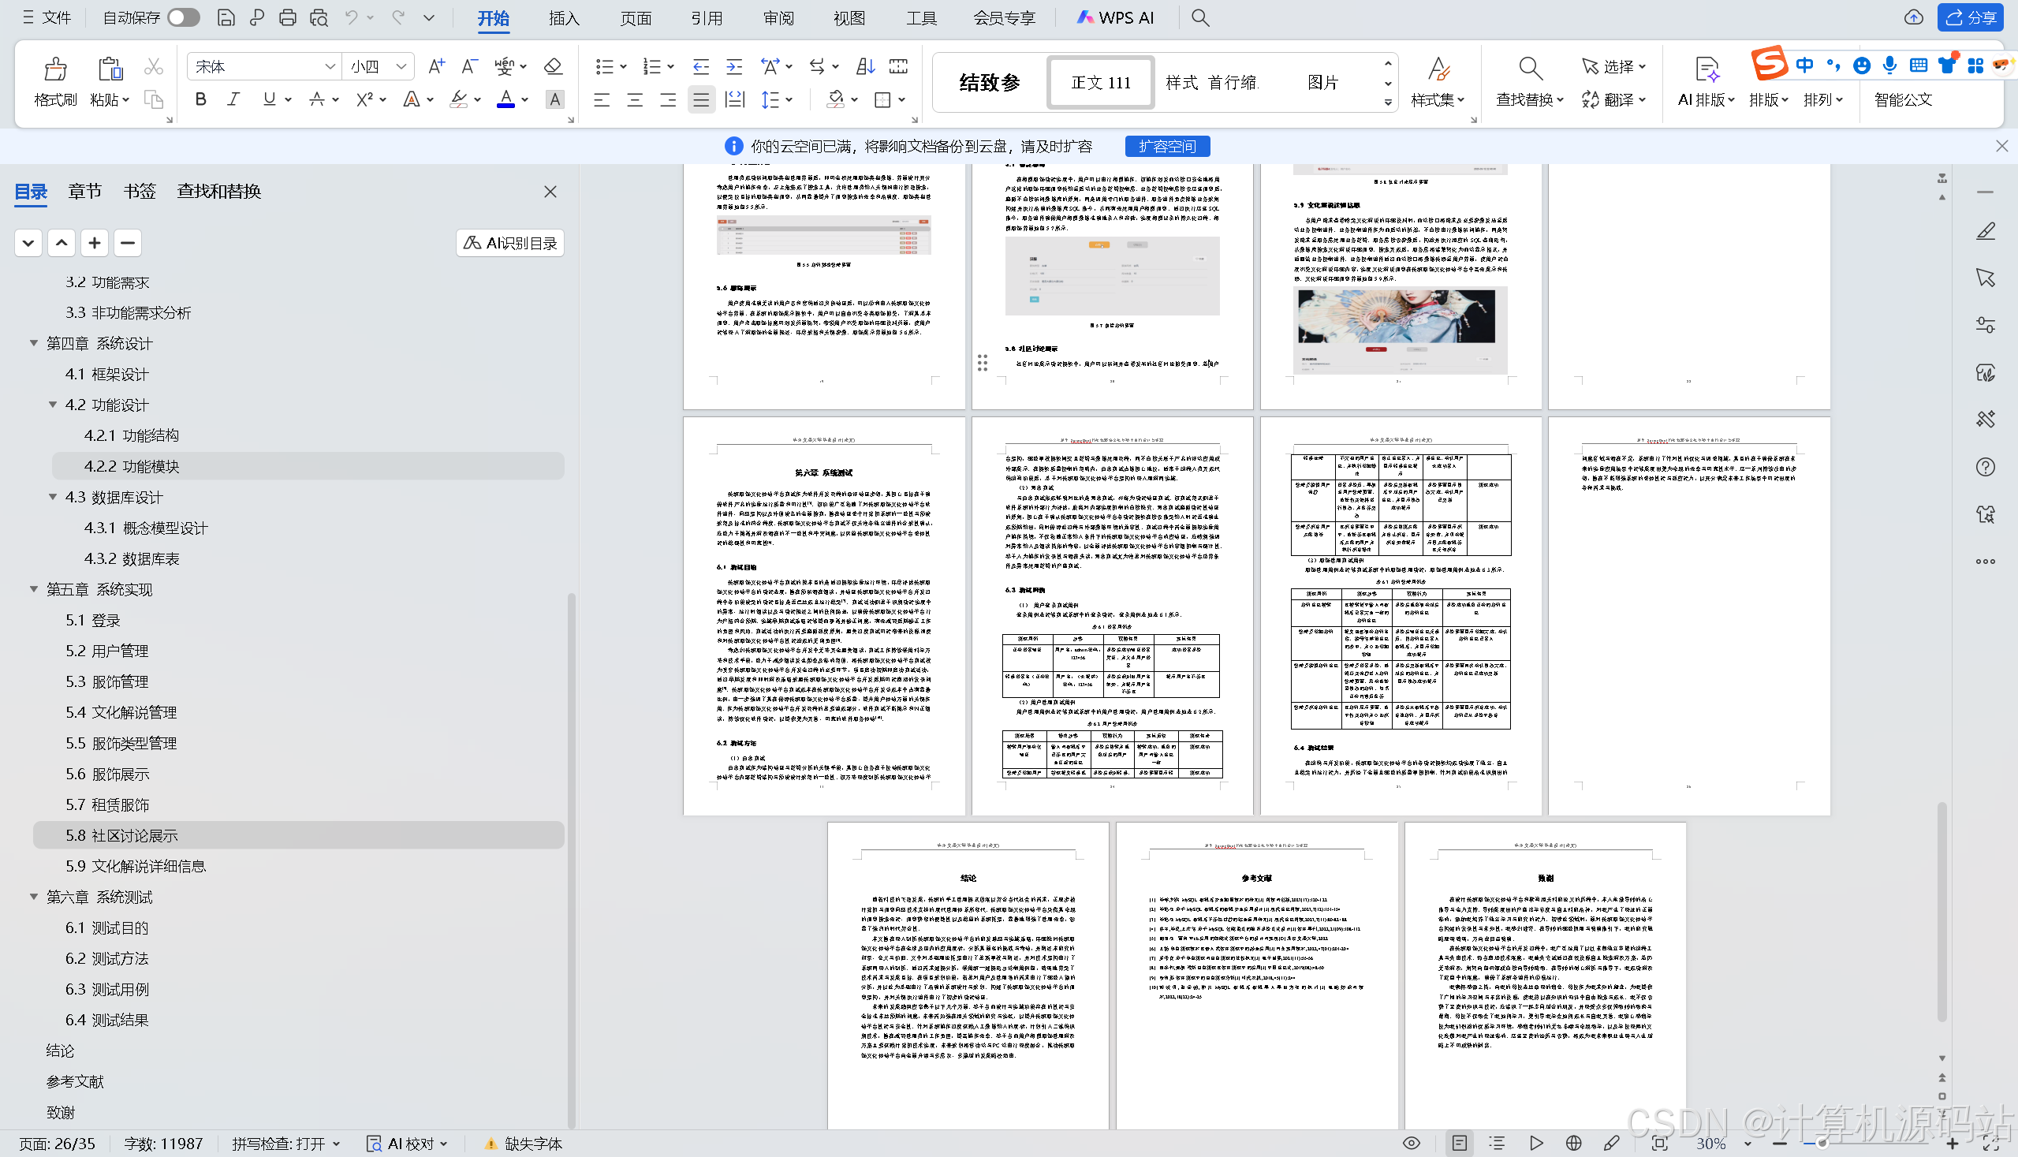This screenshot has width=2018, height=1157.
Task: Select center alignment icon
Action: click(x=635, y=99)
